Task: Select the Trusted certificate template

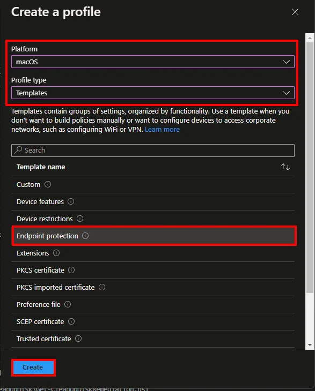Action: click(152, 339)
